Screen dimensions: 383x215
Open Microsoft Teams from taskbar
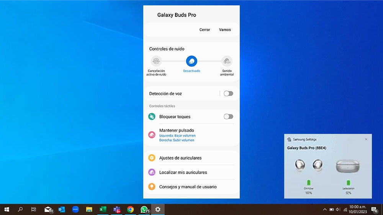[x=116, y=209]
